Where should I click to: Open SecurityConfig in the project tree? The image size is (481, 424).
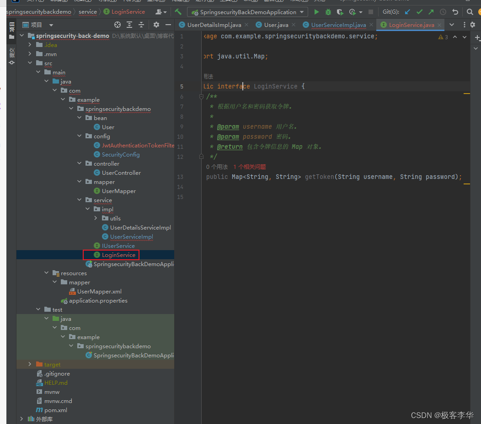click(x=120, y=154)
